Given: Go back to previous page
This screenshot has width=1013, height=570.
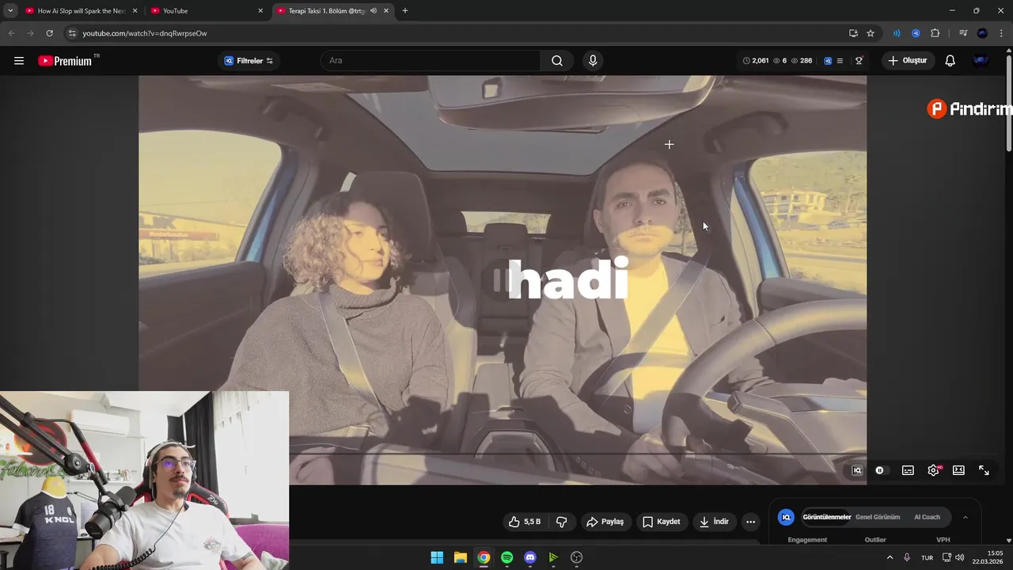Looking at the screenshot, I should tap(11, 33).
